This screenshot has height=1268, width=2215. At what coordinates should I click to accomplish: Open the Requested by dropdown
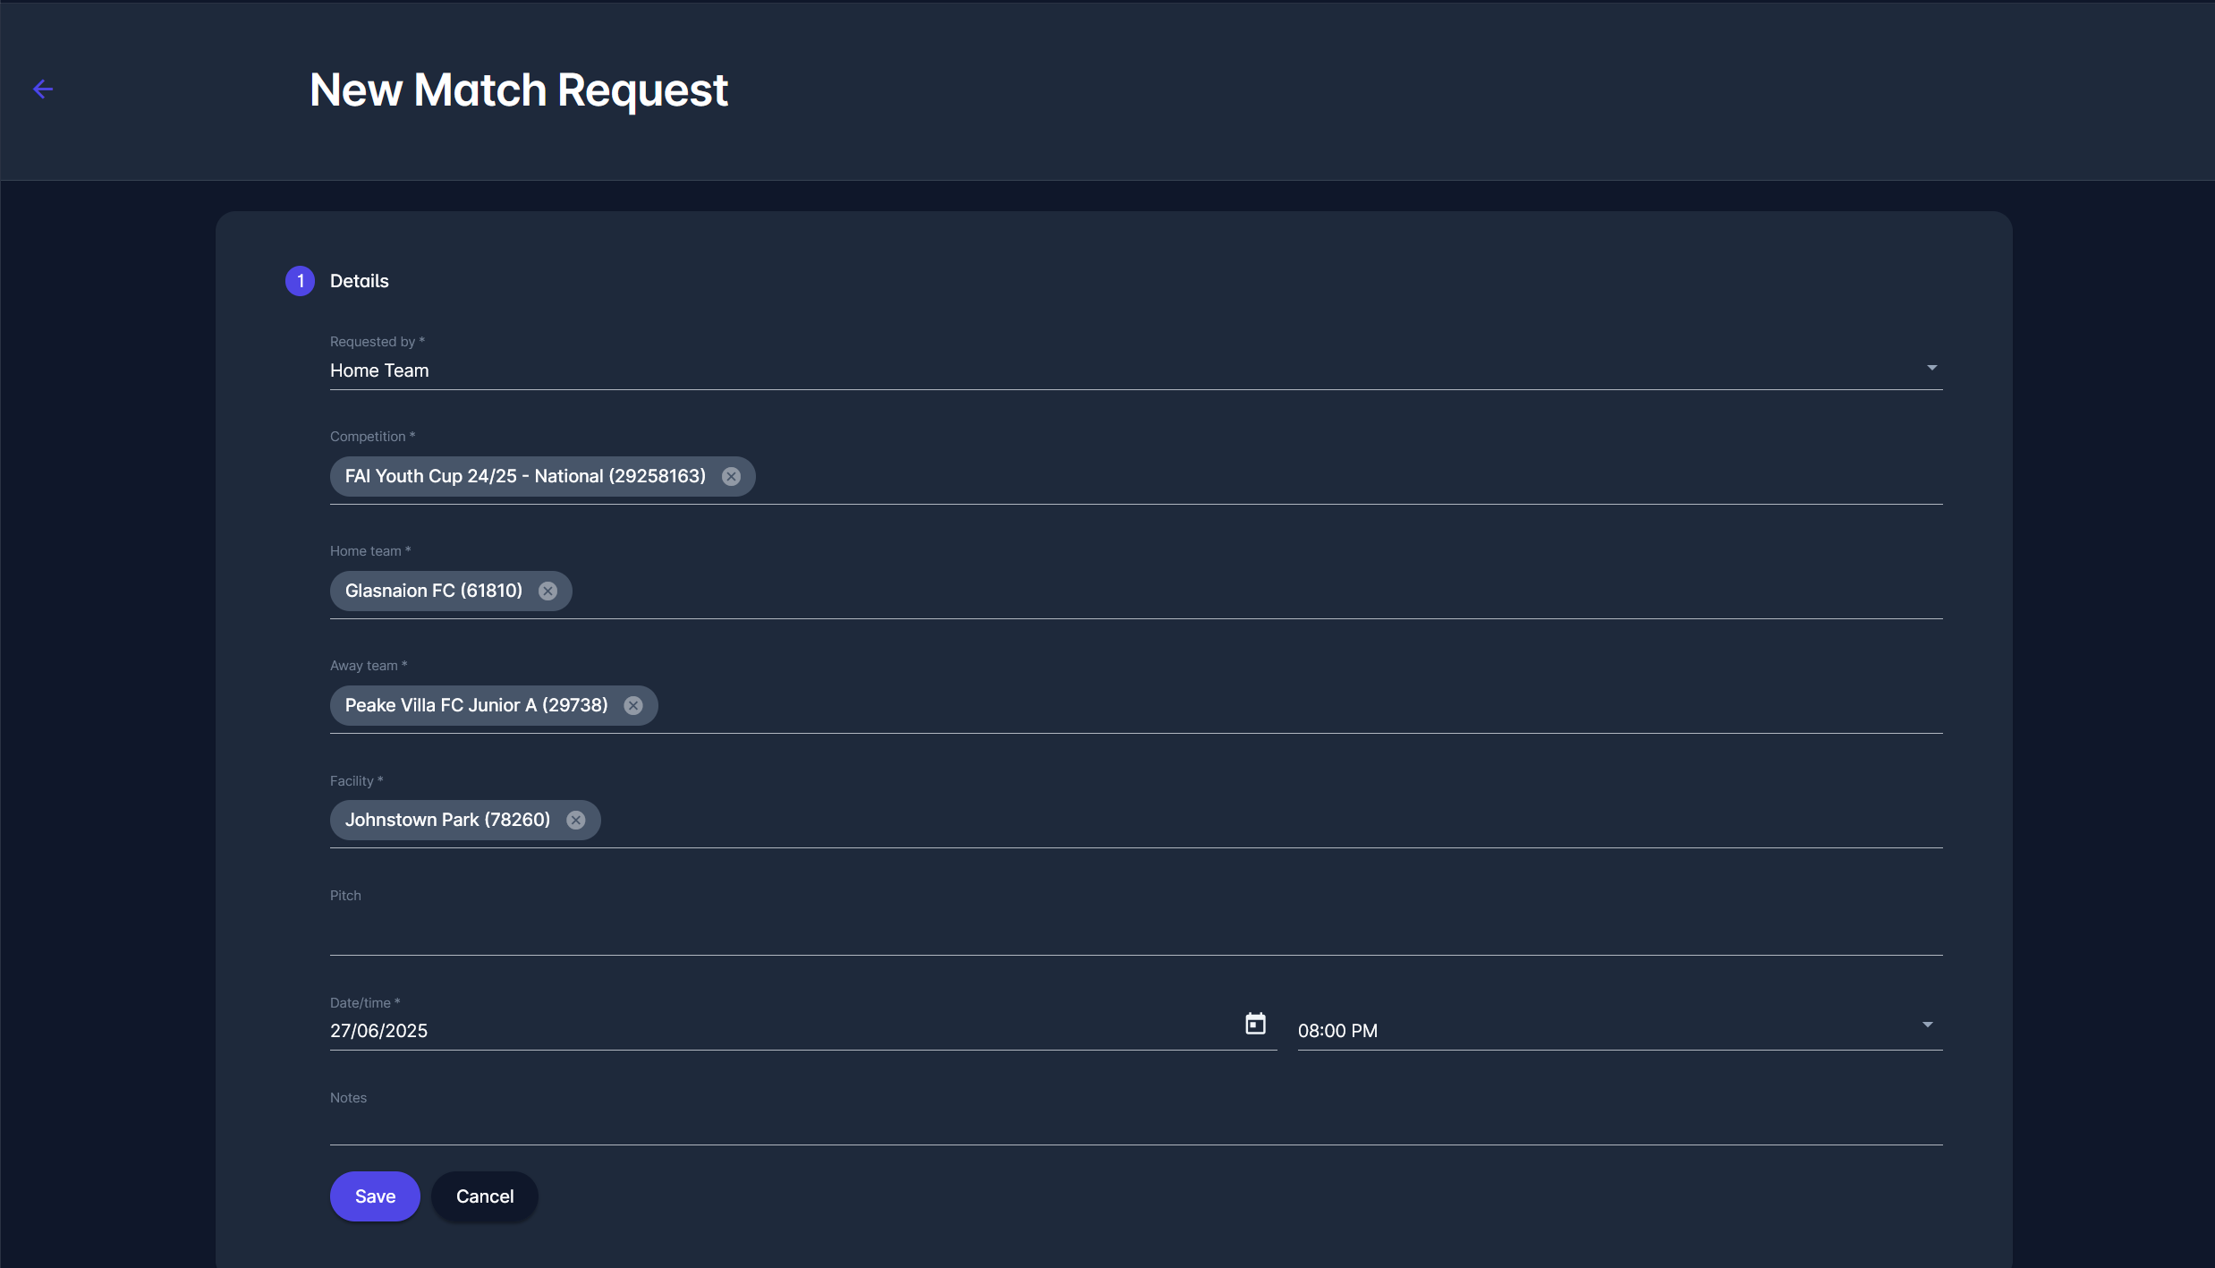pyautogui.click(x=1931, y=367)
